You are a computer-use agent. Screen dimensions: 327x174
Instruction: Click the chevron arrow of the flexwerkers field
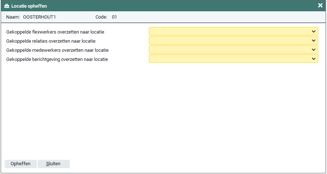click(x=313, y=31)
